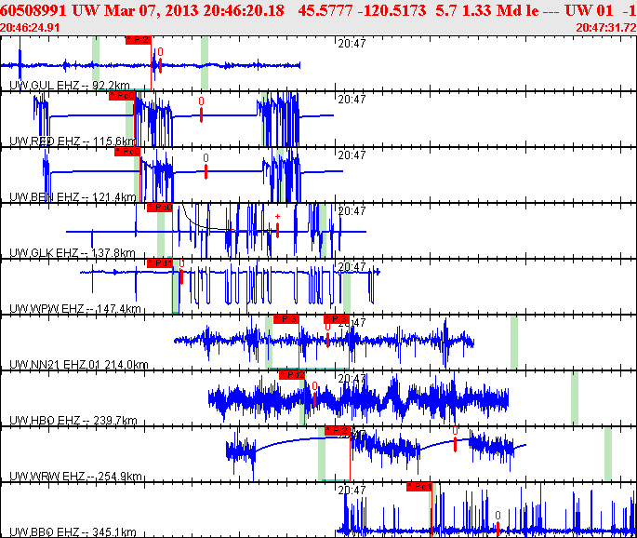Select the Pc0 pick flag on BEN trace
Viewport: 637px width, 538px height.
click(127, 152)
